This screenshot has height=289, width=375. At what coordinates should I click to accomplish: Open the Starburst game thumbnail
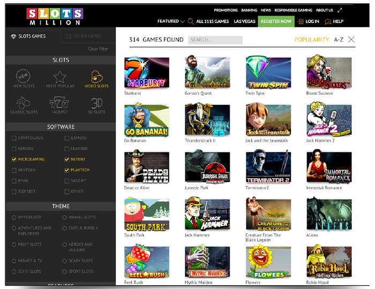[147, 73]
